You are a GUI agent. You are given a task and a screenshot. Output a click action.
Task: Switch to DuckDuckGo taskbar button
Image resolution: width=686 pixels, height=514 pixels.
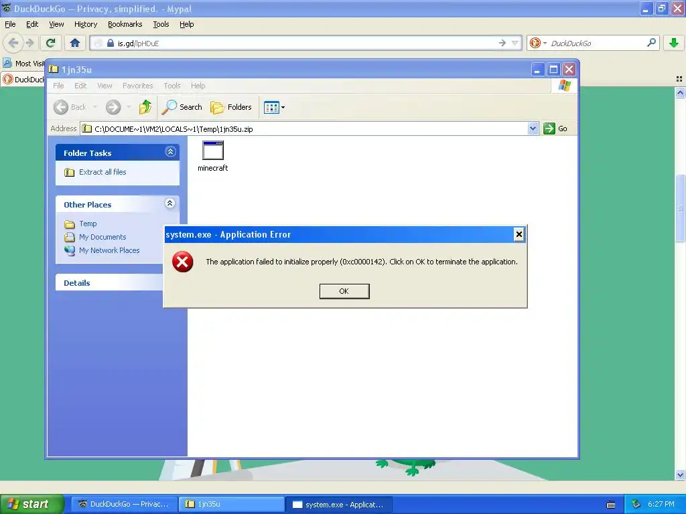pos(124,504)
